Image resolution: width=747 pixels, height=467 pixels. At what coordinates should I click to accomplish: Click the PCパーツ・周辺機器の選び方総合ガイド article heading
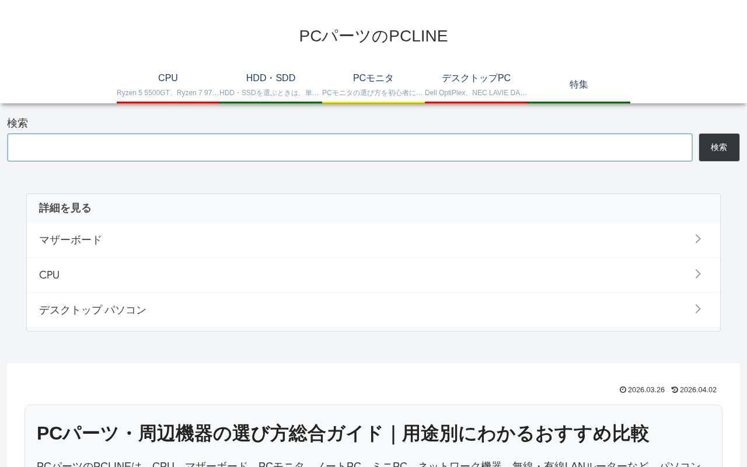[343, 434]
